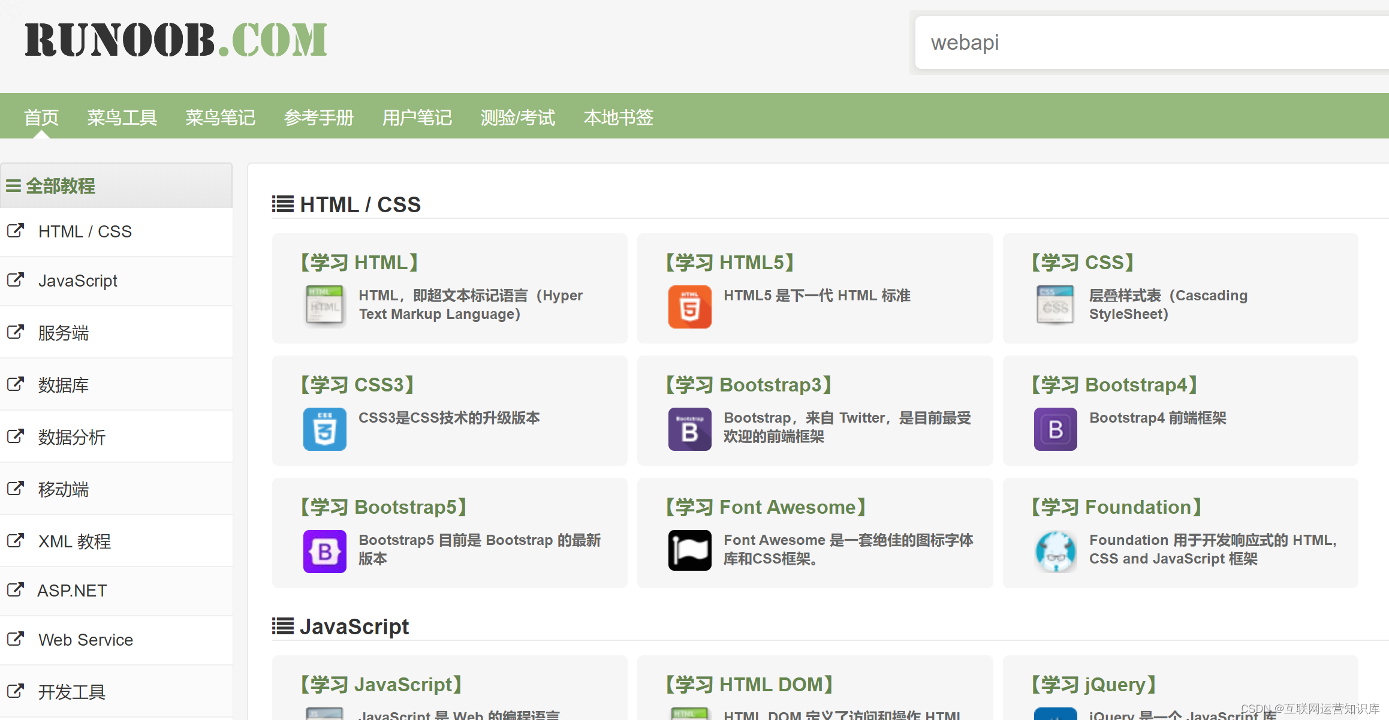Click the Bootstrap5 icon
Viewport: 1389px width, 720px height.
(324, 551)
